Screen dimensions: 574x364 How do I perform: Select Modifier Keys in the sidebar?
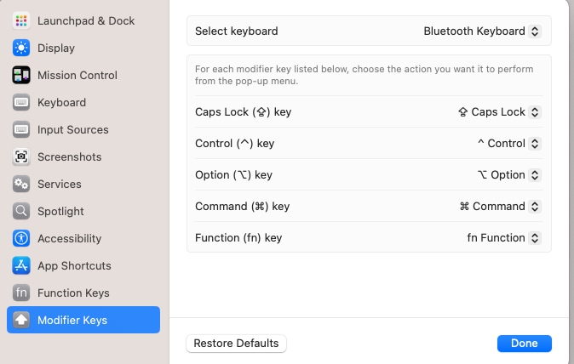83,320
